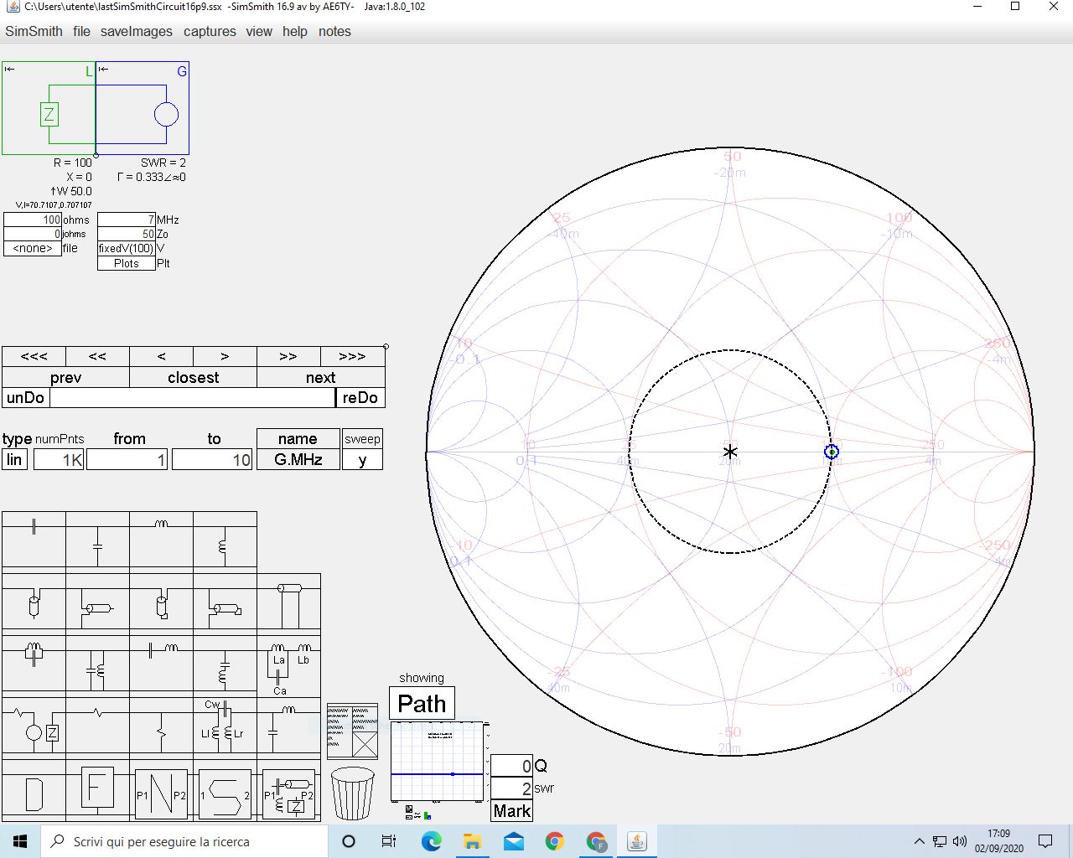Open the notes menu
Screen dimensions: 1073x858
(x=334, y=31)
